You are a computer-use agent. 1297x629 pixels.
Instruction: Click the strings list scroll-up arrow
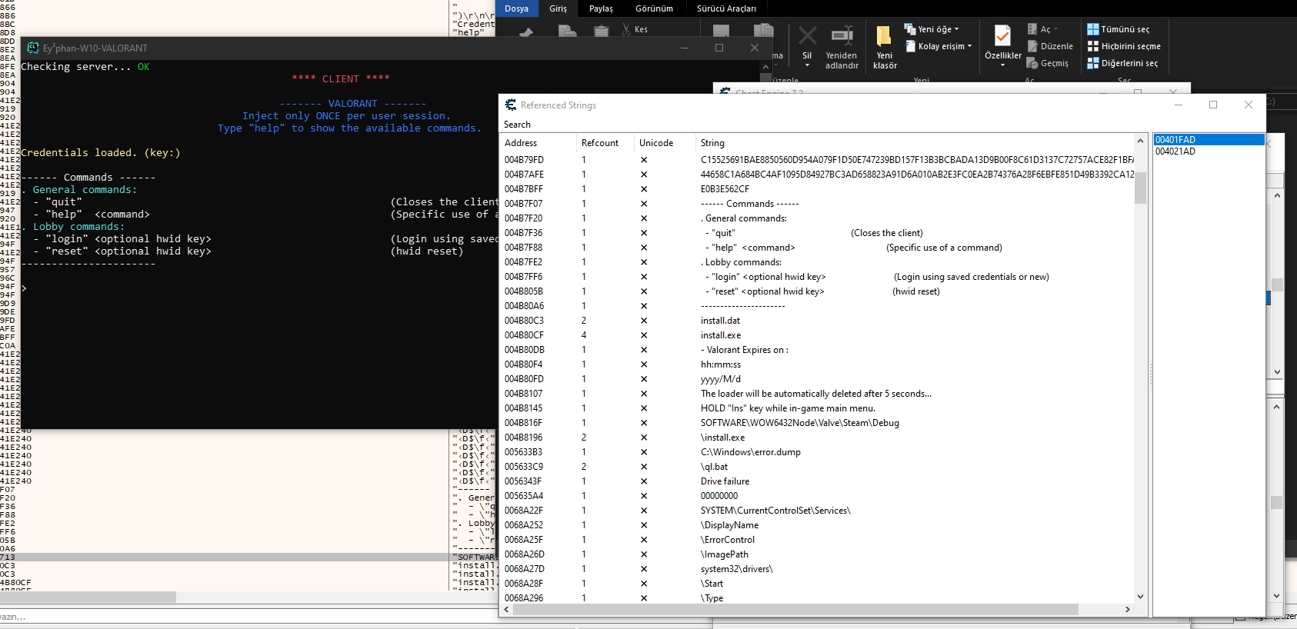(x=1140, y=141)
